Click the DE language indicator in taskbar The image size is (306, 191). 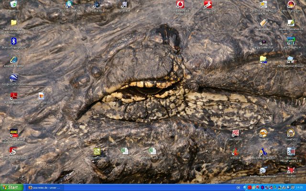[238, 188]
